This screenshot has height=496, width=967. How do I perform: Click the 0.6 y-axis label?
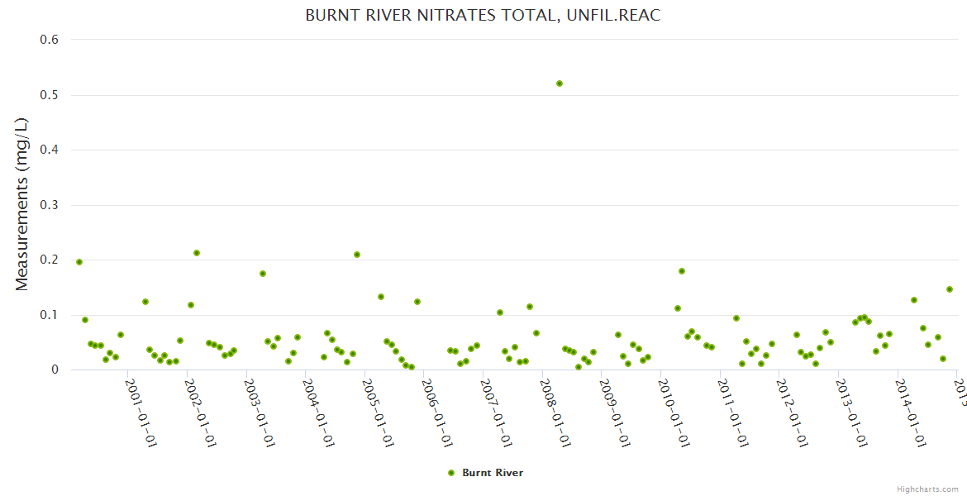pyautogui.click(x=49, y=40)
